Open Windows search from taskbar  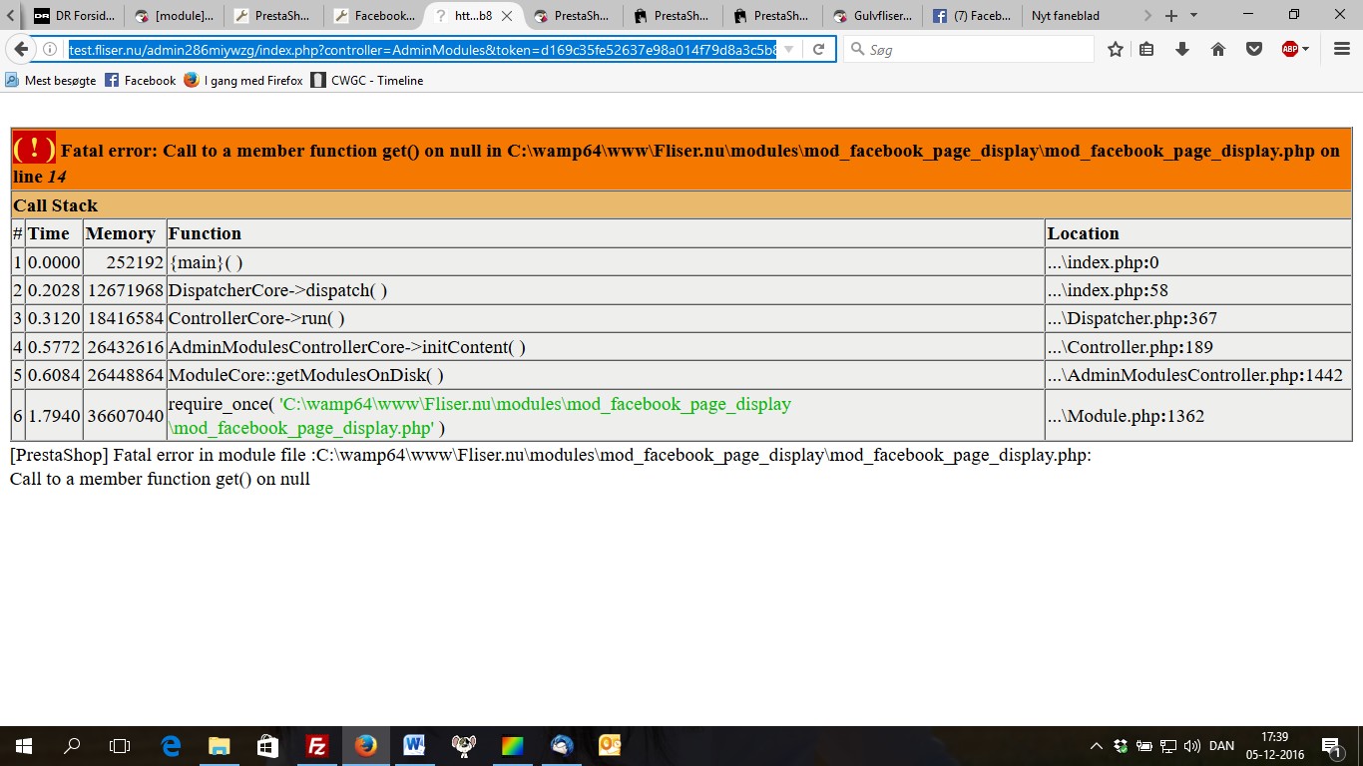click(72, 746)
